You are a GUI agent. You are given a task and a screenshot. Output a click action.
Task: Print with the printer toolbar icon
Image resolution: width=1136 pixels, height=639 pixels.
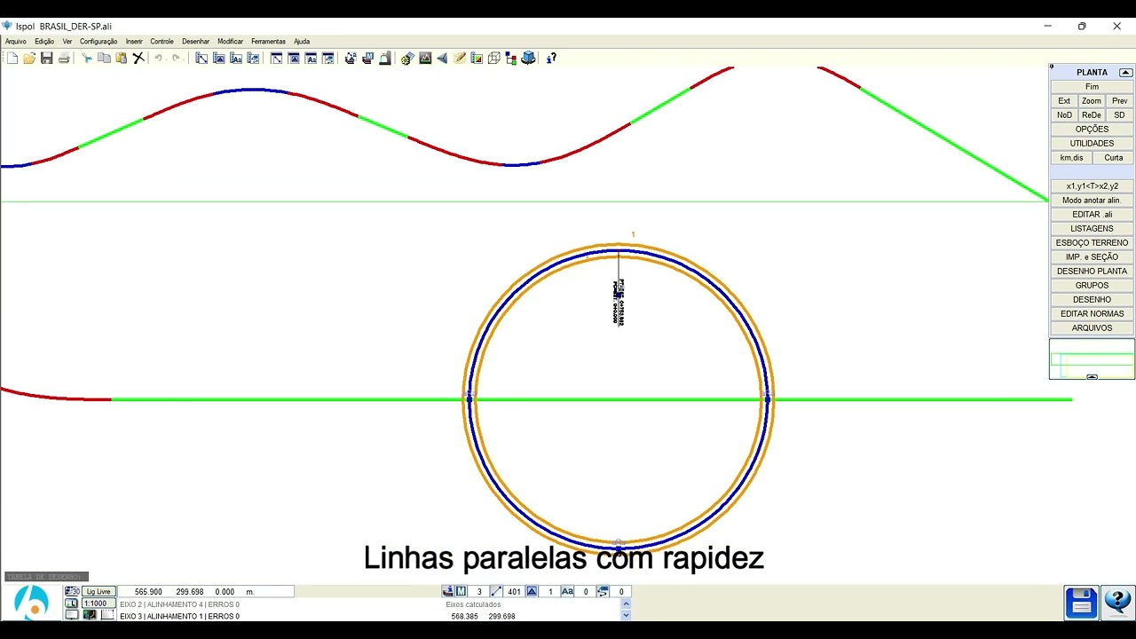(64, 58)
